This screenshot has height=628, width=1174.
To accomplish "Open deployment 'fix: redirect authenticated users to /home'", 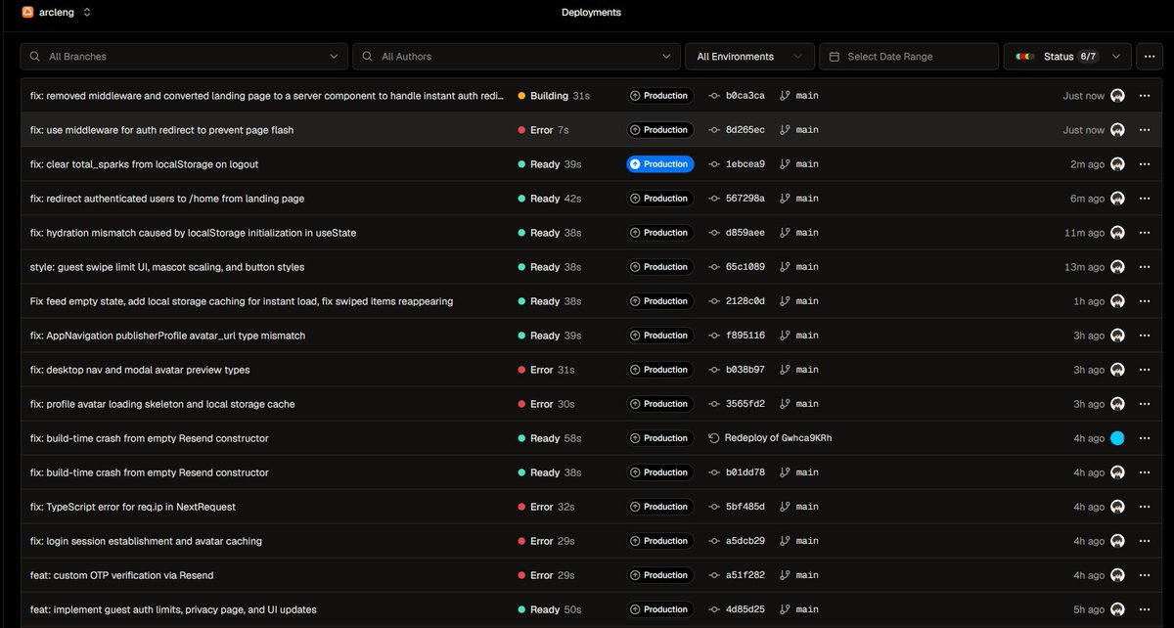I will point(167,199).
